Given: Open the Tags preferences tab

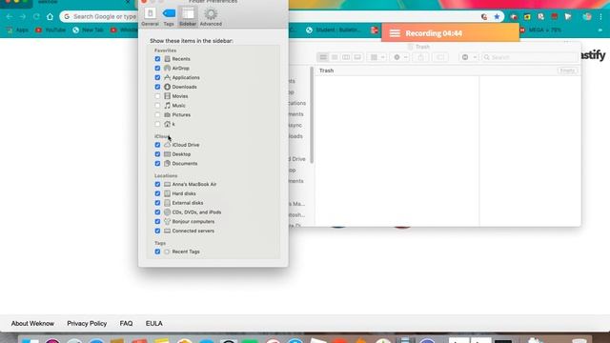Looking at the screenshot, I should [169, 17].
